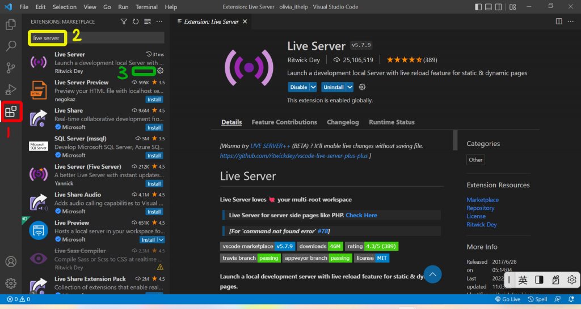Install SQL Server (mssql) extension

(x=154, y=156)
